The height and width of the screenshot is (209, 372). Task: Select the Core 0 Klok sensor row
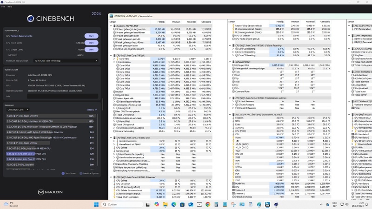click(162, 65)
